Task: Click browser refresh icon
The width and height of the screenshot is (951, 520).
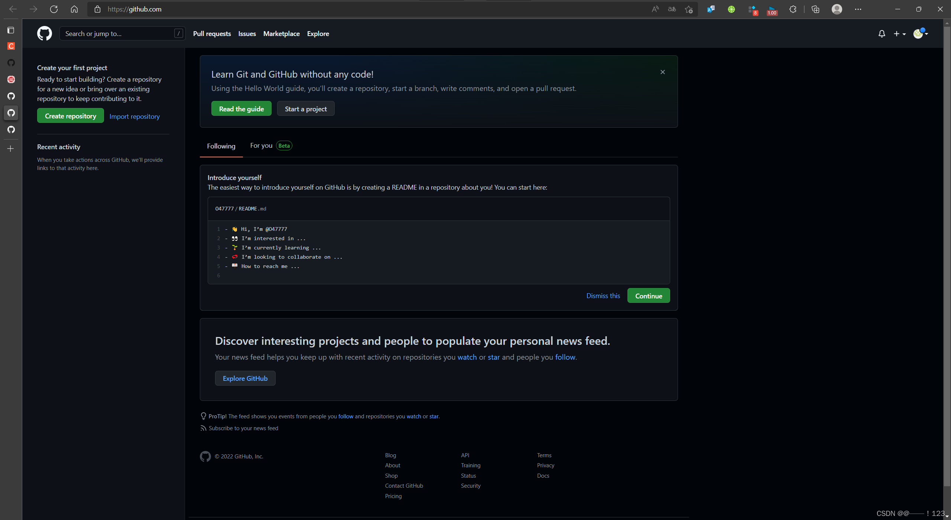Action: 54,9
